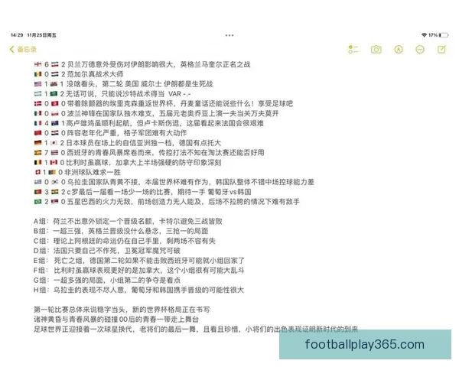Tap the Wi-Fi status icon

(x=424, y=35)
